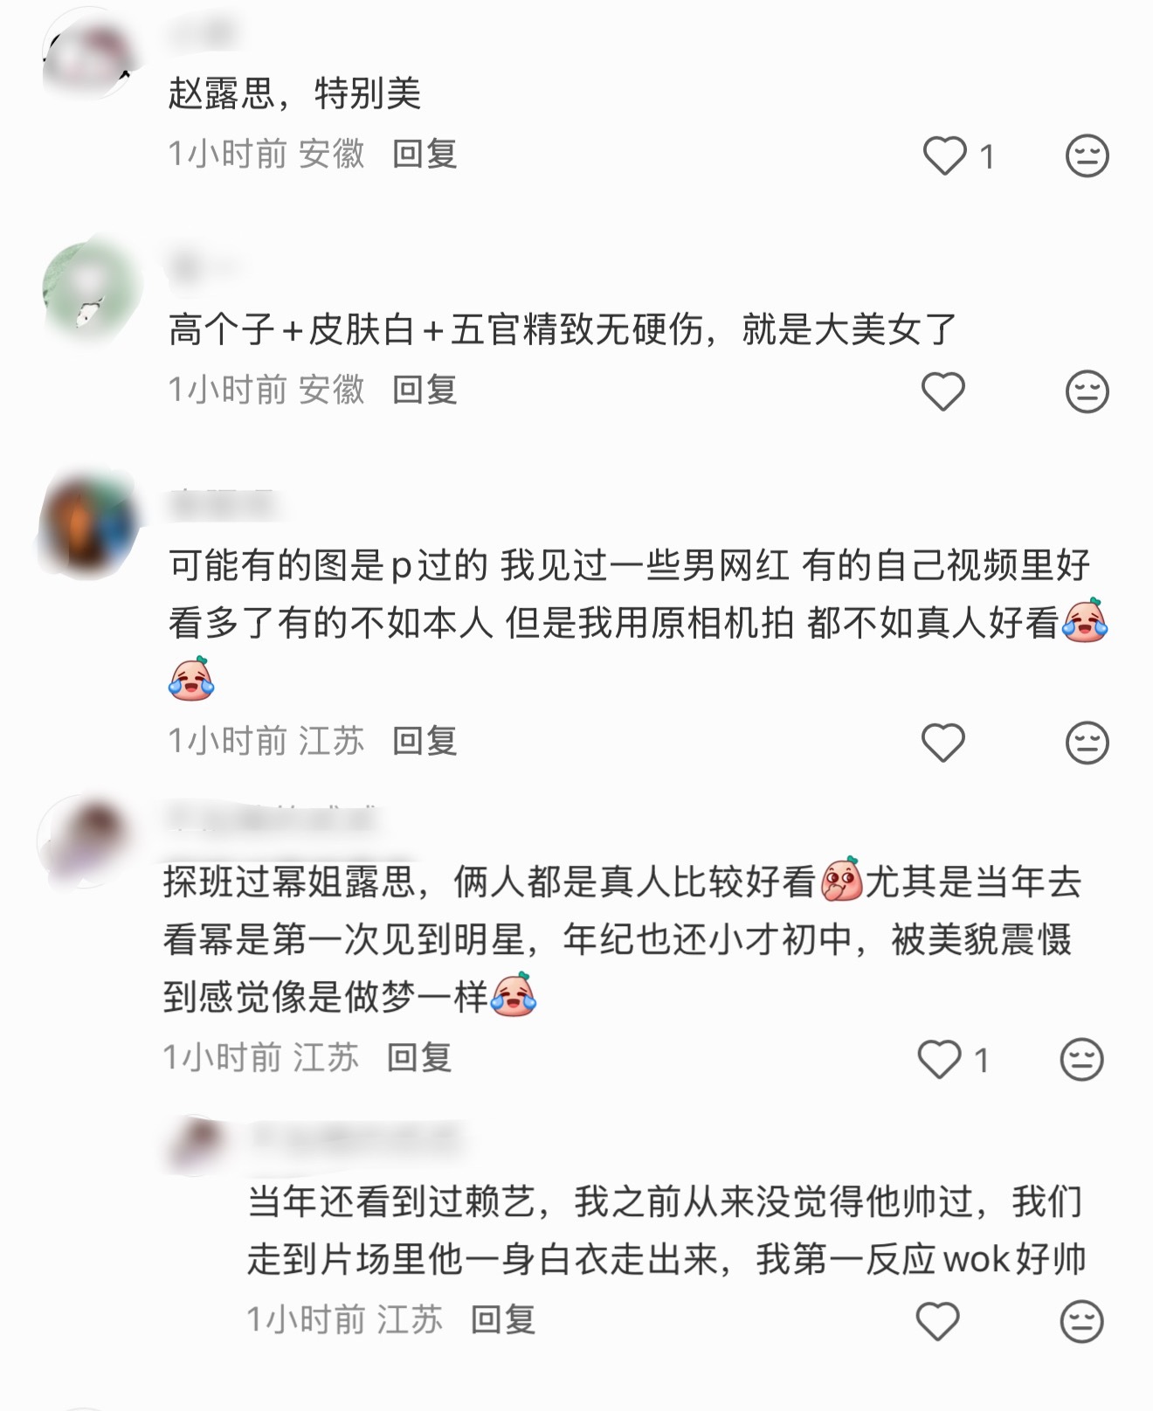This screenshot has height=1411, width=1153.
Task: Open avatar of 赵露思，特别美 commenter
Action: [89, 54]
